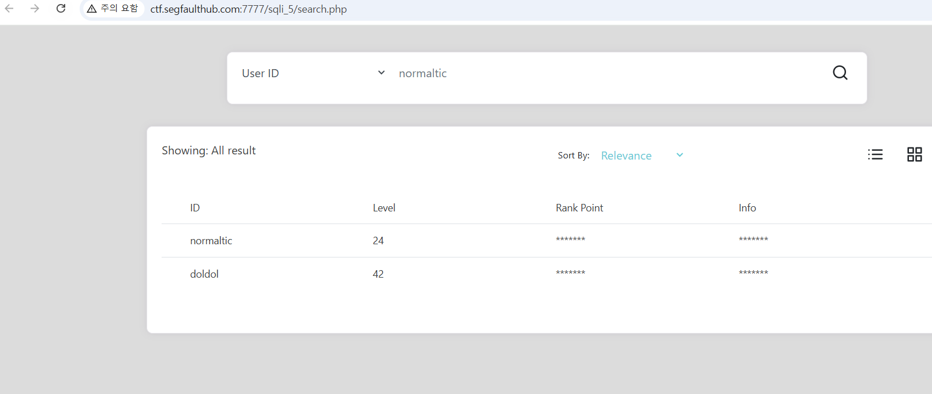
Task: Click the browser back arrow
Action: [9, 9]
